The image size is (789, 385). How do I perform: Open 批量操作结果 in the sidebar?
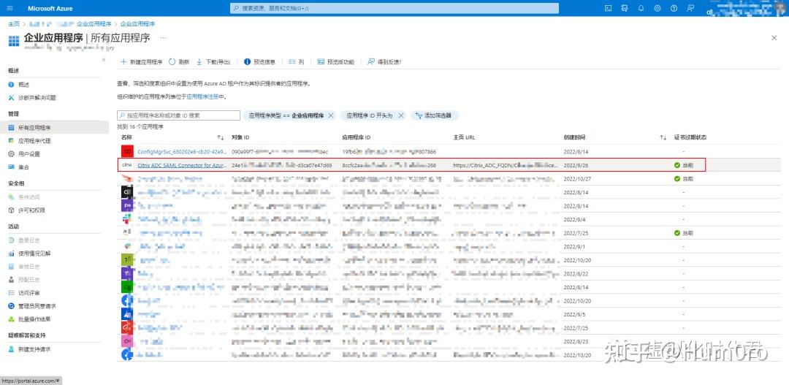coord(29,319)
